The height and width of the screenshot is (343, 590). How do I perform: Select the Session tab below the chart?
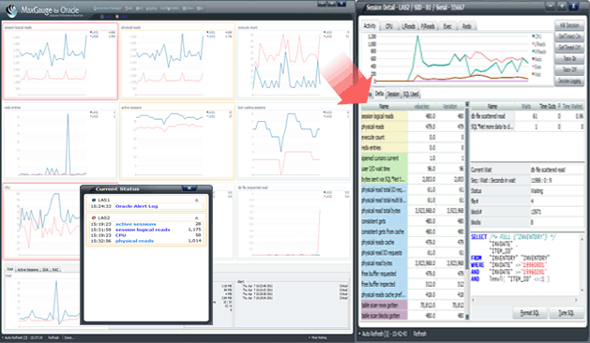point(393,94)
